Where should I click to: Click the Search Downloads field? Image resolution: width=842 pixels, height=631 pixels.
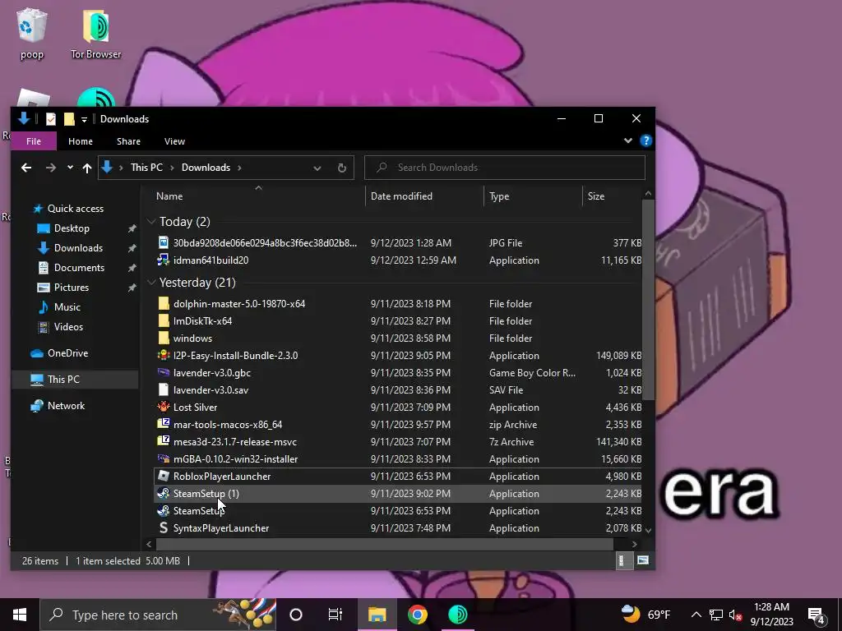point(505,168)
